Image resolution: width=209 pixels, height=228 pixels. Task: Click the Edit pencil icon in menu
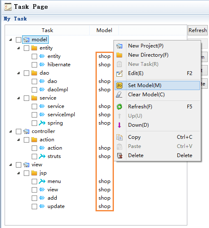pyautogui.click(x=119, y=73)
